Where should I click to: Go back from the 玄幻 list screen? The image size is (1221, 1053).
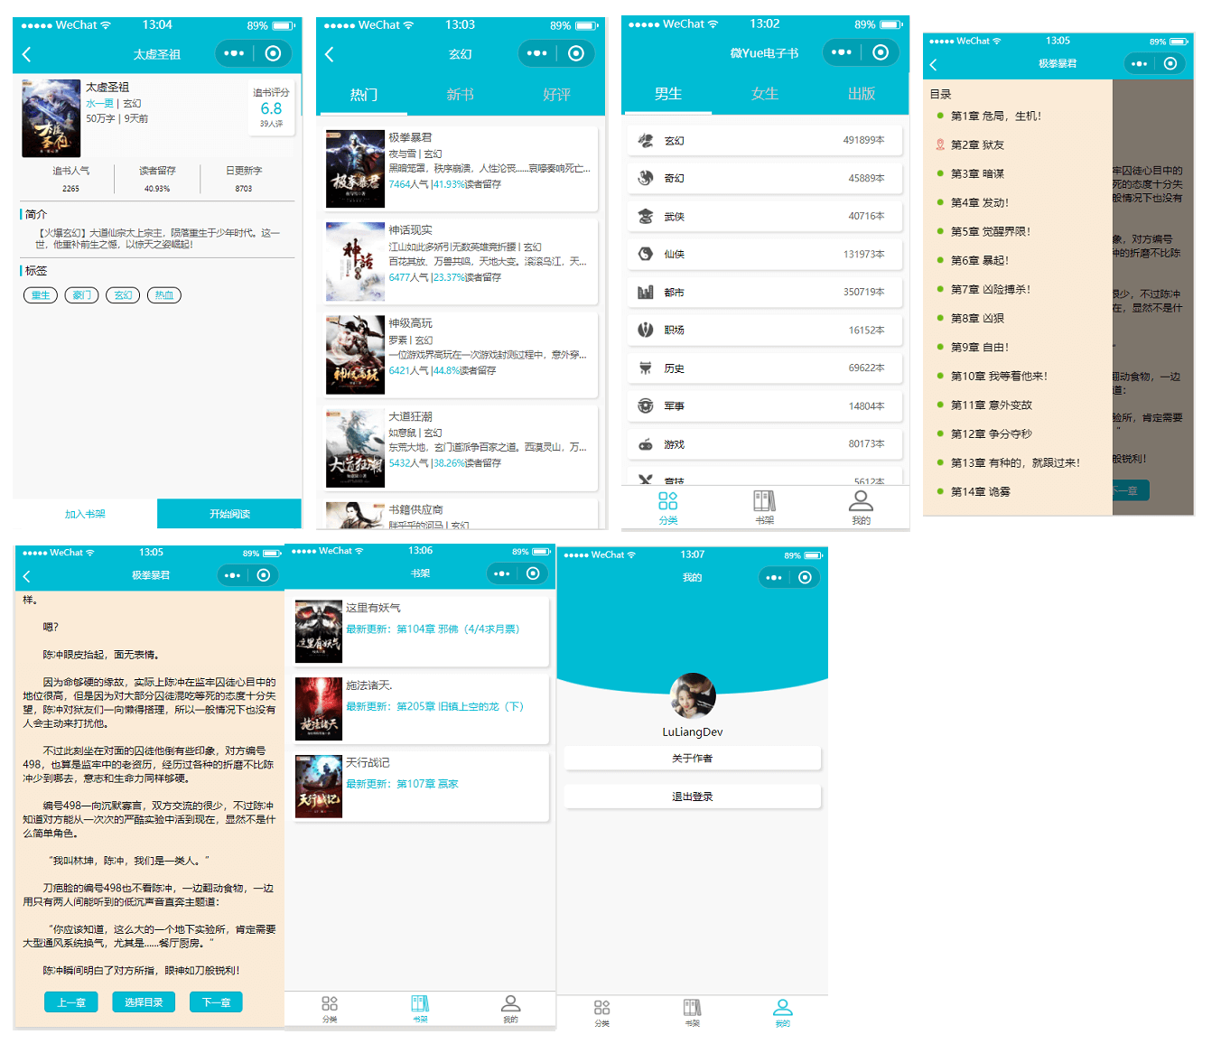tap(329, 54)
